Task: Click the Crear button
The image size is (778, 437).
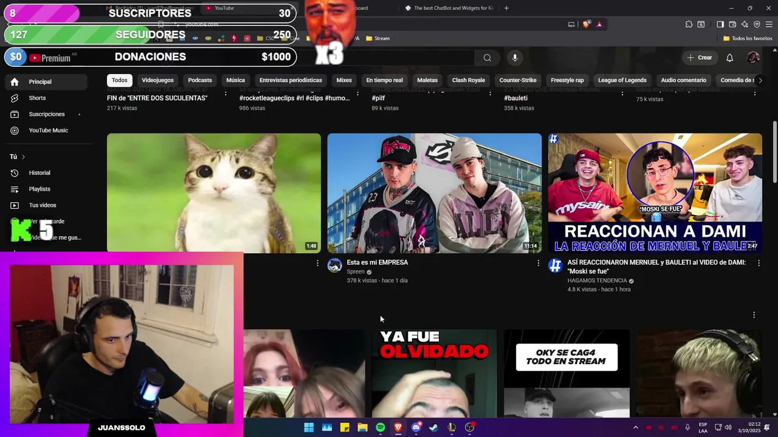Action: coord(700,58)
